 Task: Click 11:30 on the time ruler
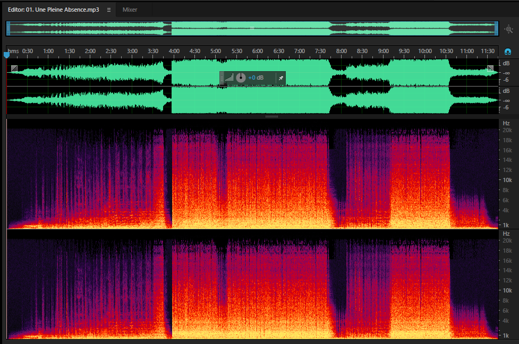tap(488, 51)
